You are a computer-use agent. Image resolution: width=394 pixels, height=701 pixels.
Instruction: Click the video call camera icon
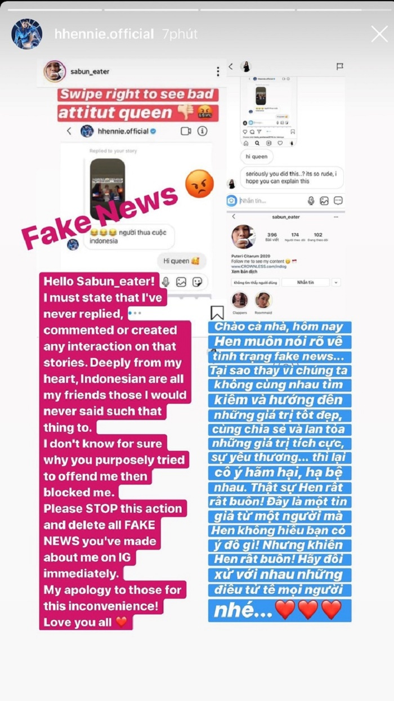(x=186, y=131)
